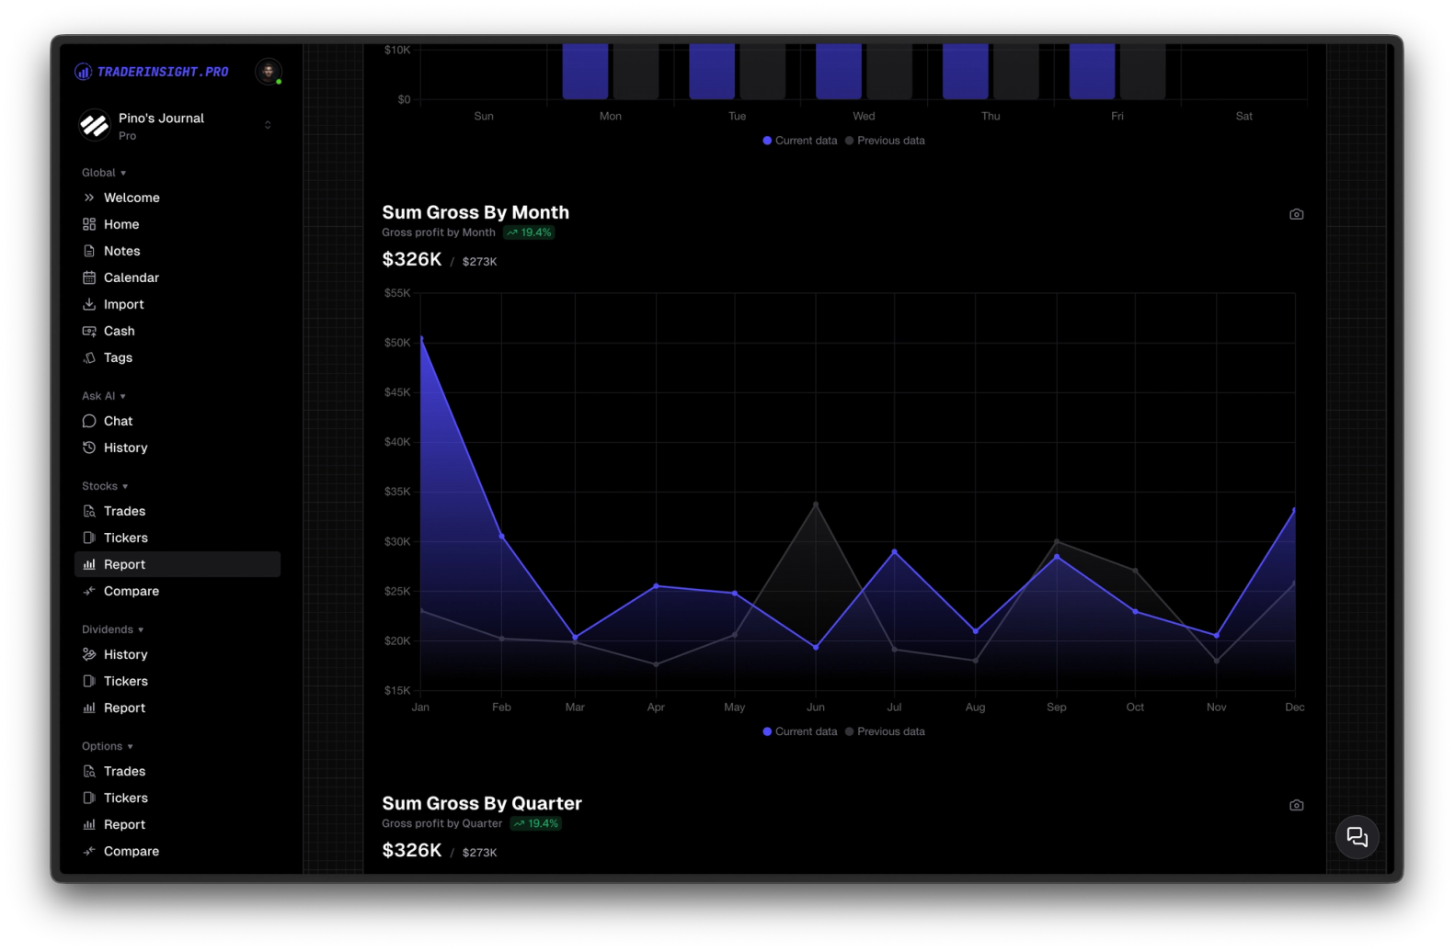The width and height of the screenshot is (1455, 951).
Task: Open the Stocks Tickers icon
Action: [x=89, y=538]
